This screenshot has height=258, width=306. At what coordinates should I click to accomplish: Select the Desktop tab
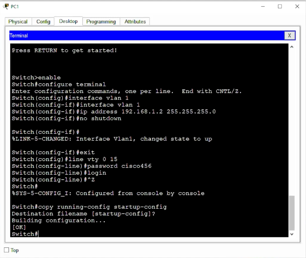click(68, 21)
